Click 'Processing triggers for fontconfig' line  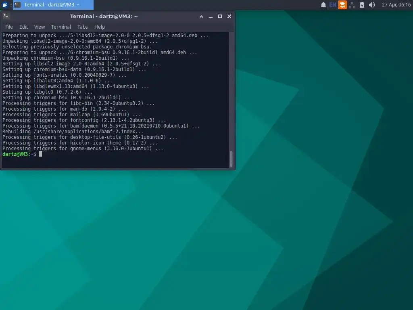[x=84, y=120]
